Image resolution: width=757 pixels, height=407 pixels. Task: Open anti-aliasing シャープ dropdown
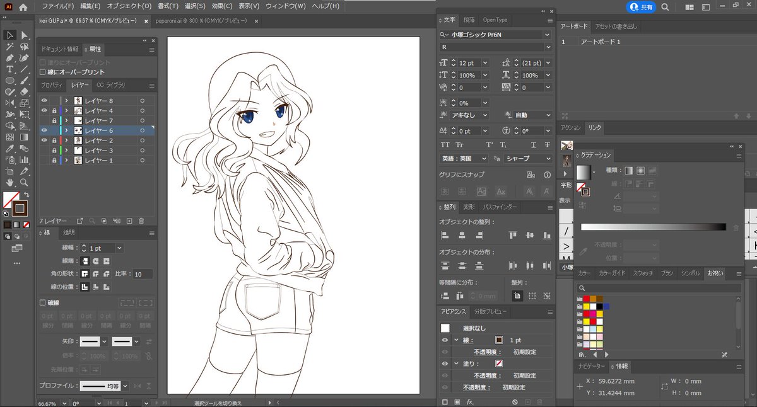tap(548, 159)
